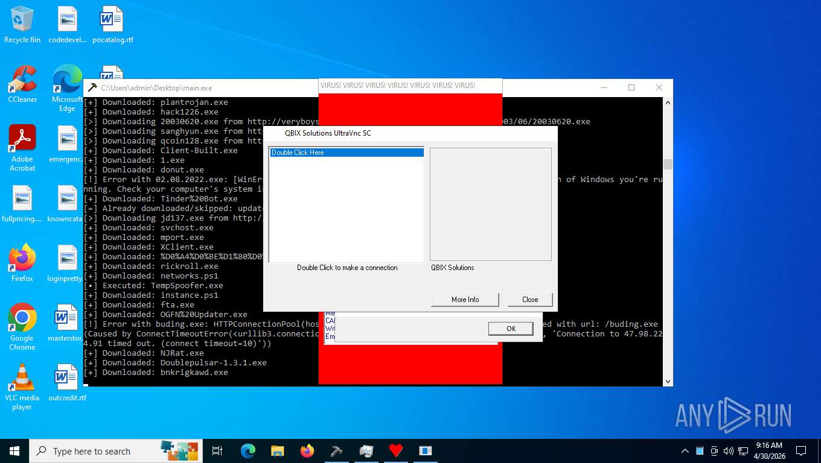Click 'Downloaded: fta.exe' console line
Screen dimensions: 821x463
pos(139,304)
